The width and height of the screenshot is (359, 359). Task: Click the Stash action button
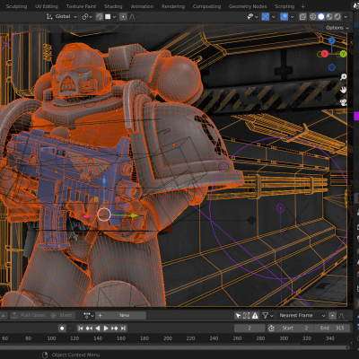point(61,315)
